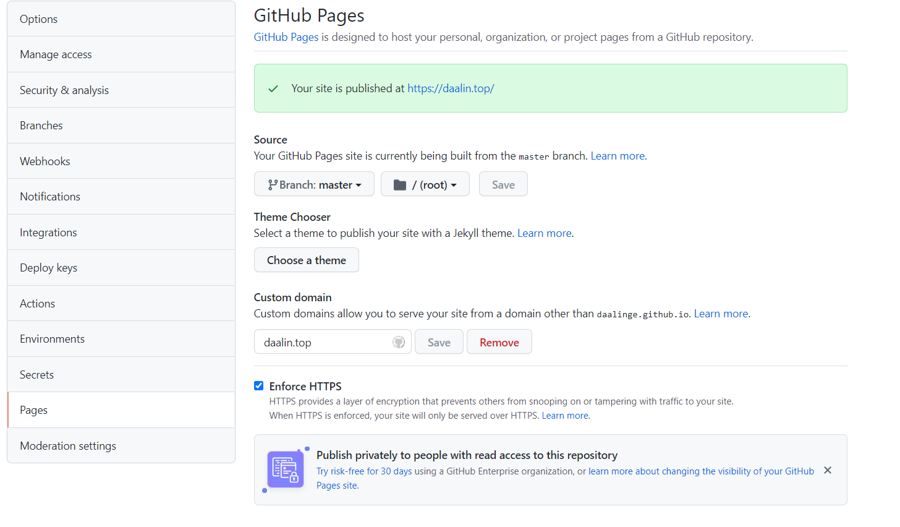
Task: Click the Source heading
Action: pos(271,140)
